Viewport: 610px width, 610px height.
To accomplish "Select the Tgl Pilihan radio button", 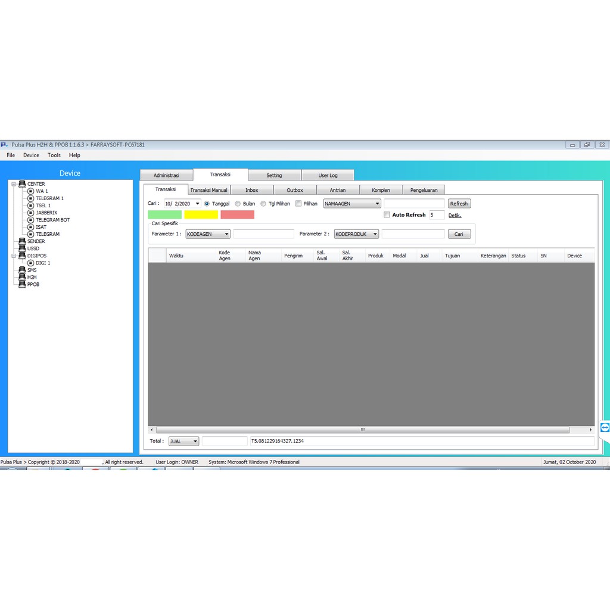I will [x=263, y=204].
